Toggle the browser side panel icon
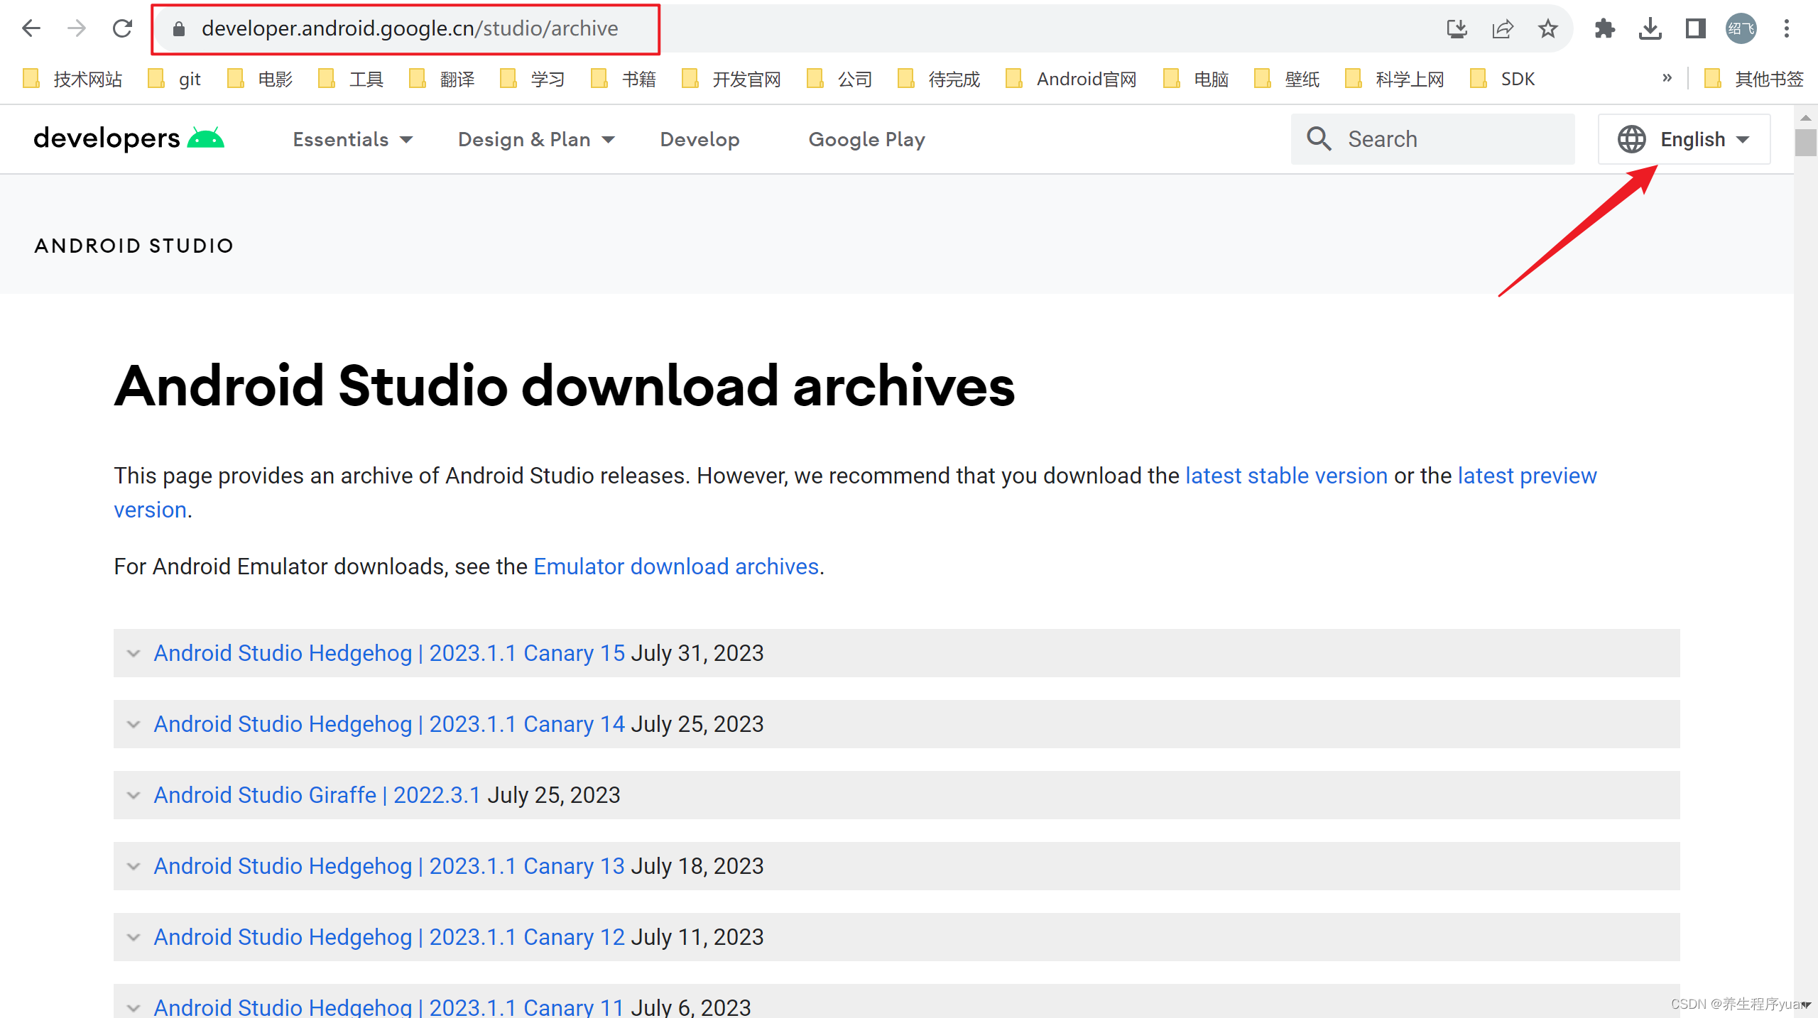 (x=1696, y=28)
